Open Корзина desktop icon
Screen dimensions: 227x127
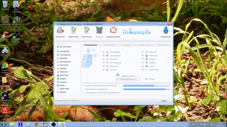[5, 6]
